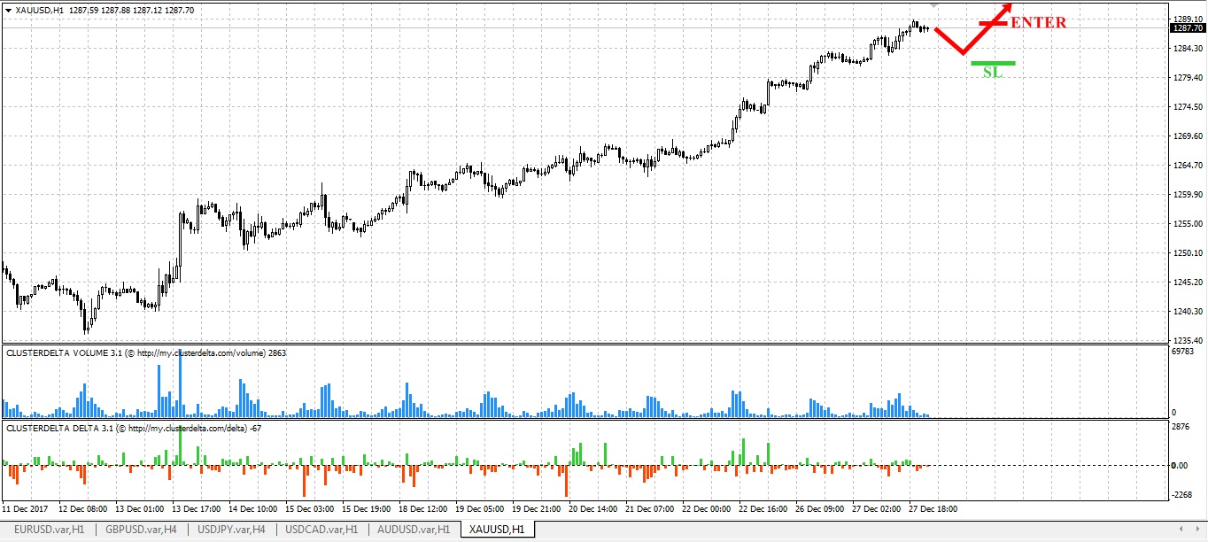
Task: Click the 1269.60 price axis label
Action: (x=1187, y=136)
